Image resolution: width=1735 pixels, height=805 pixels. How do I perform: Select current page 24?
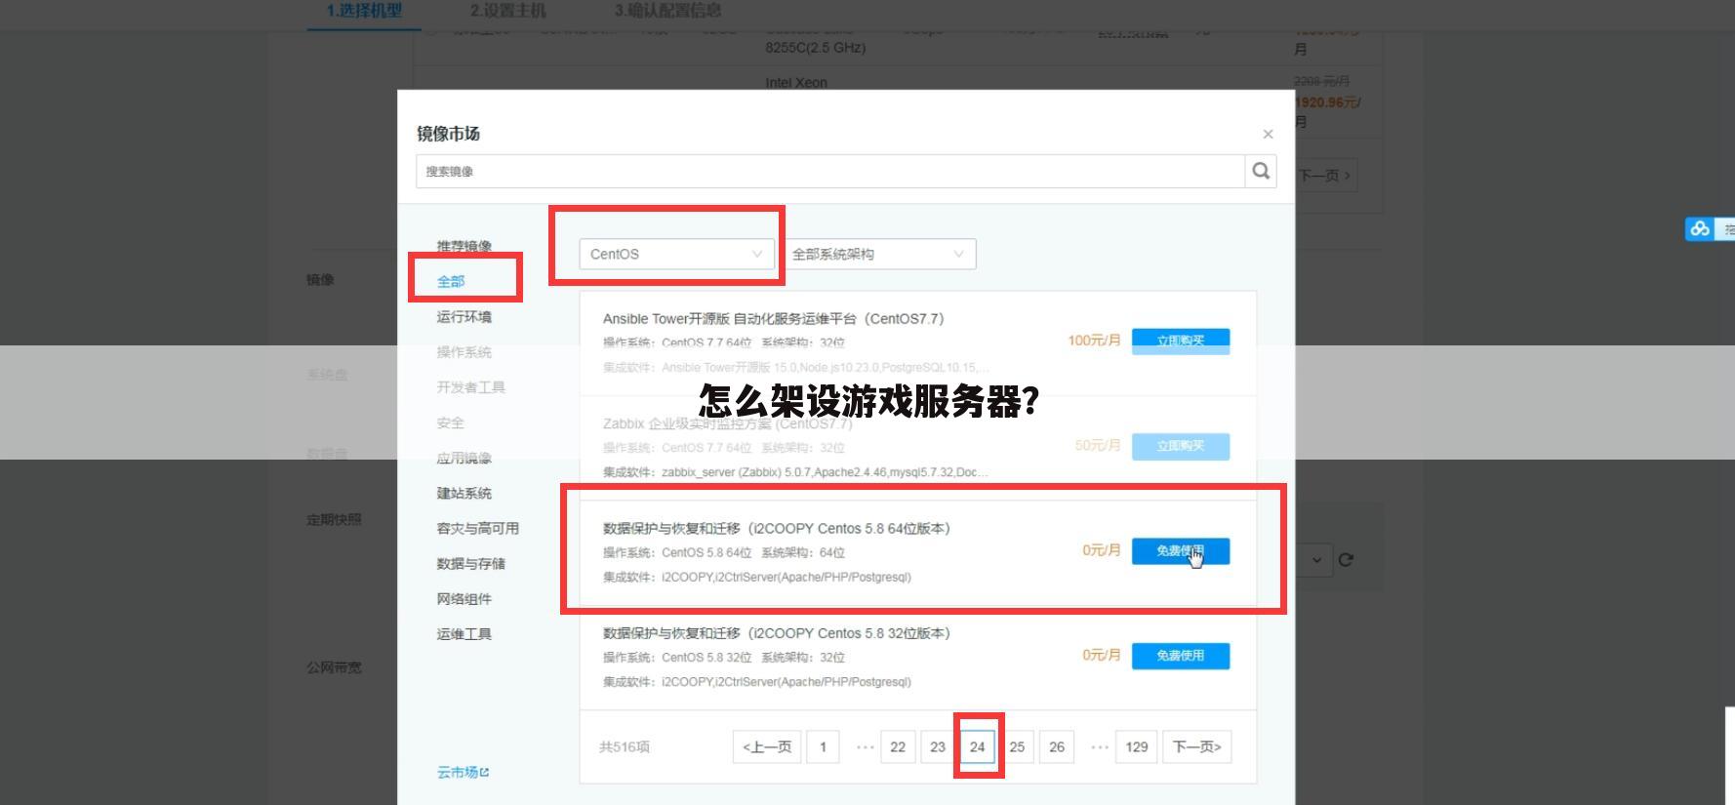[x=978, y=746]
